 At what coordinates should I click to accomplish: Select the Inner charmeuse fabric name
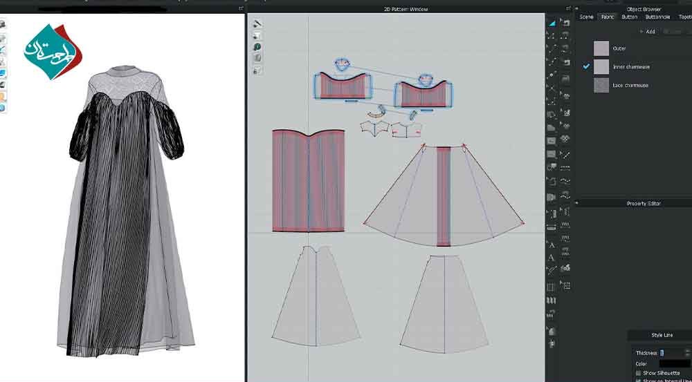630,67
